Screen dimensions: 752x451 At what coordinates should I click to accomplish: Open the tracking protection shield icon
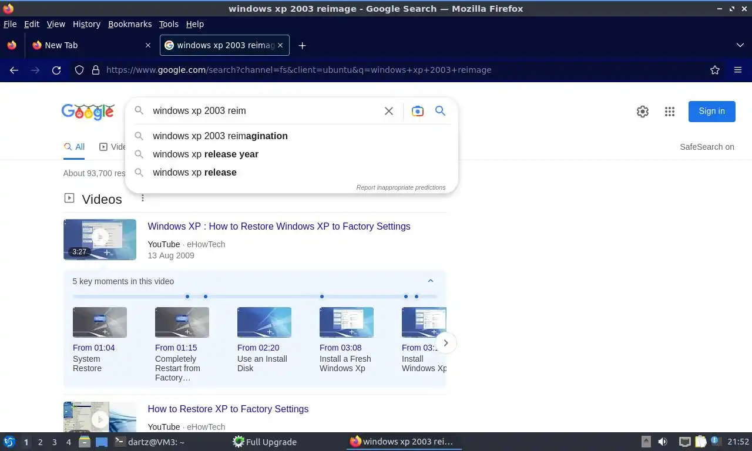pyautogui.click(x=79, y=70)
